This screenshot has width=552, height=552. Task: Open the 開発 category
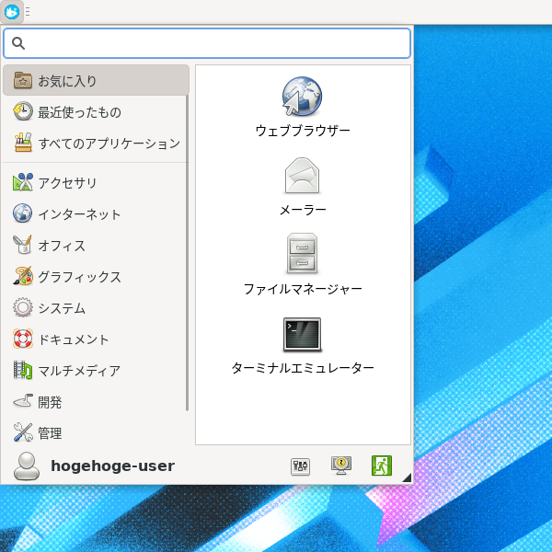96,402
